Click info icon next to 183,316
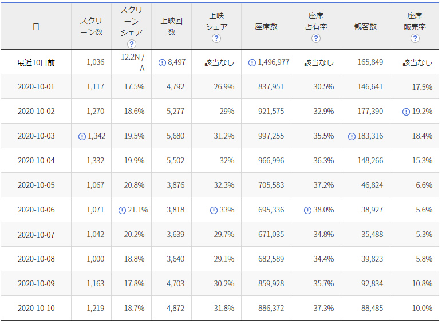 point(352,136)
